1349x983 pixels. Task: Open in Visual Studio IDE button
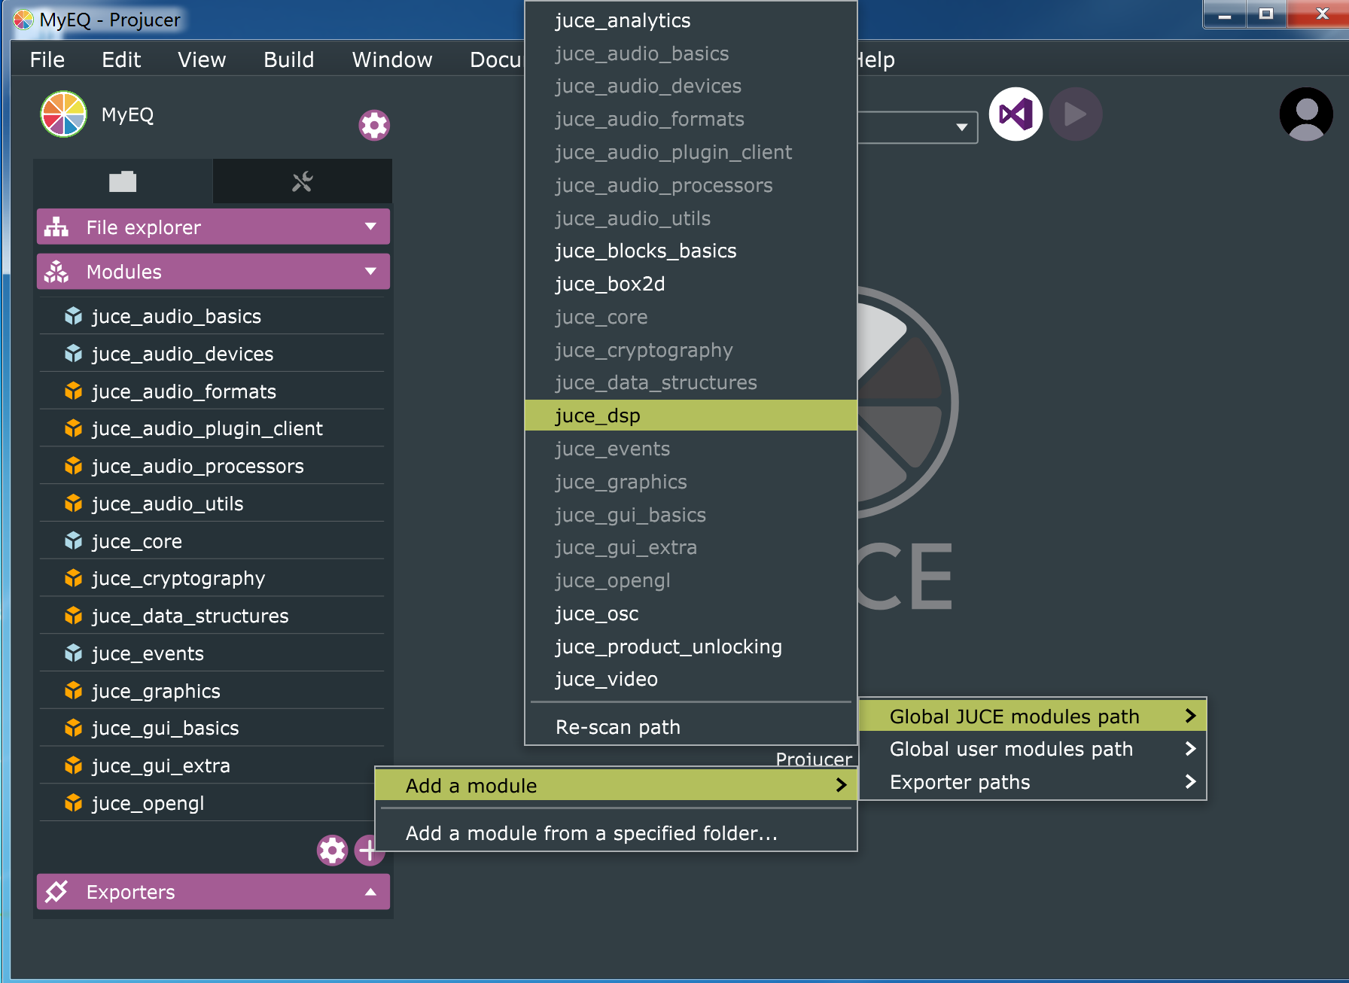coord(1015,114)
